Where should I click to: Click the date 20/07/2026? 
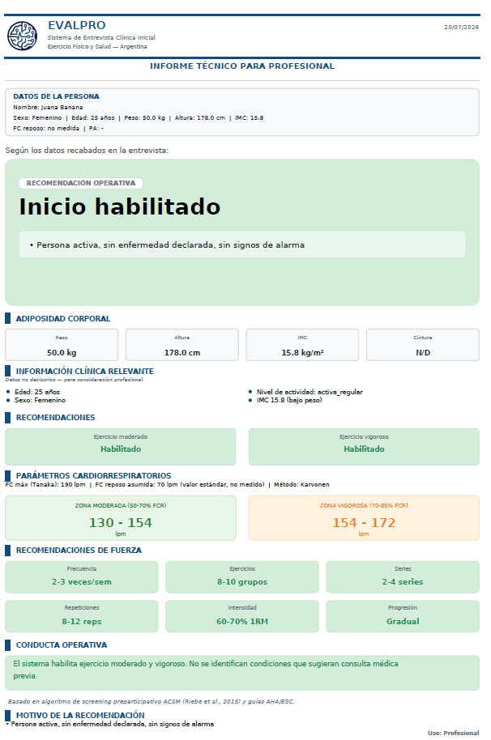[x=461, y=27]
